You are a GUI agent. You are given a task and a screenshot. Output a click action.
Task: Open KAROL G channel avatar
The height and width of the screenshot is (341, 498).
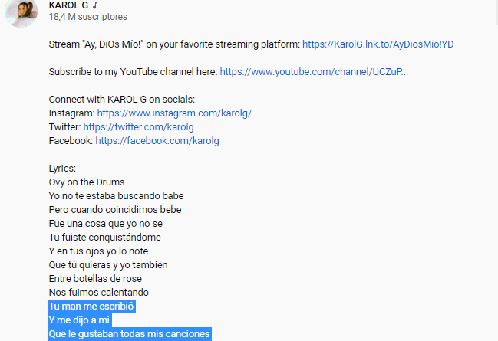click(x=21, y=13)
